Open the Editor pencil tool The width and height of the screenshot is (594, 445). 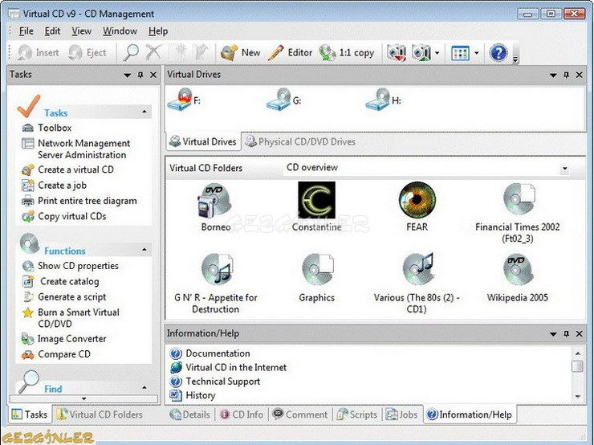[x=291, y=53]
